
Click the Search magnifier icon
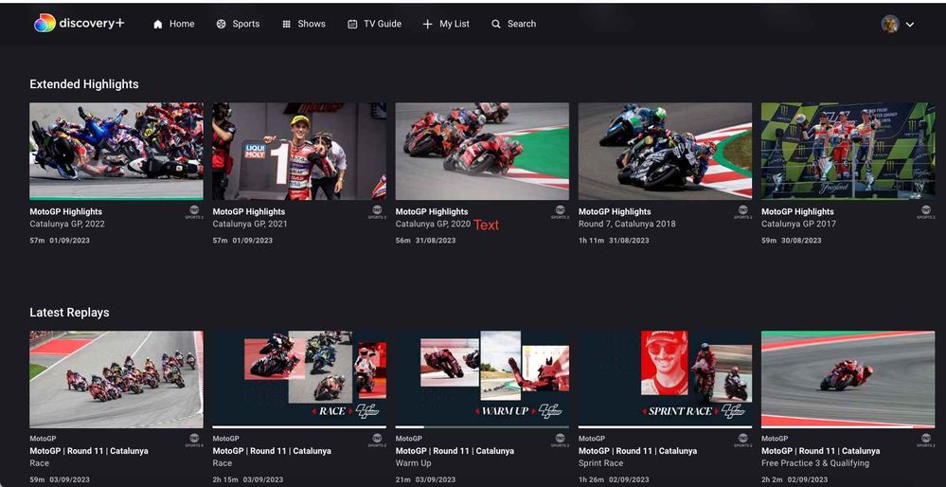tap(495, 25)
